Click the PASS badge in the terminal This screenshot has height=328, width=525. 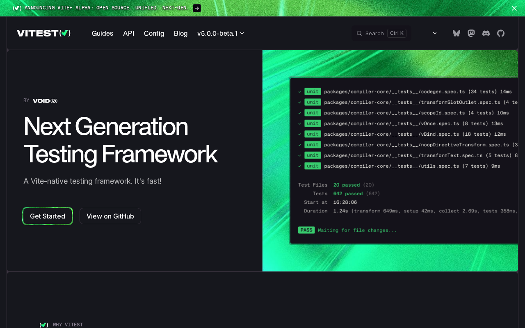306,230
